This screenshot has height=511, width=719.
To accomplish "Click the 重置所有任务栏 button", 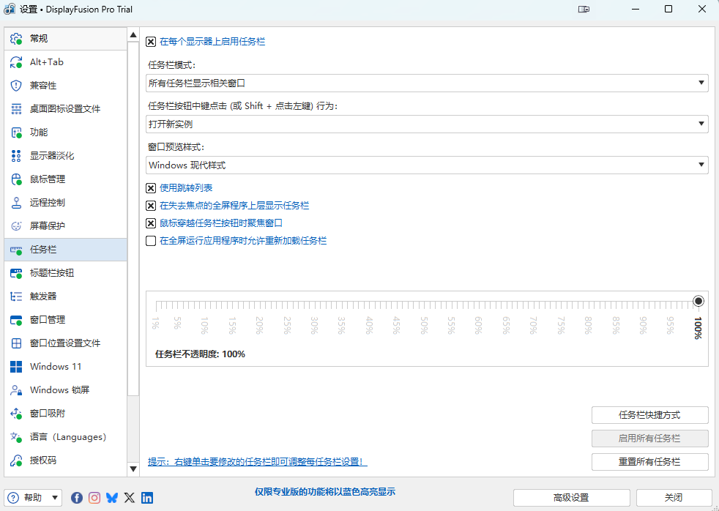I will [649, 462].
